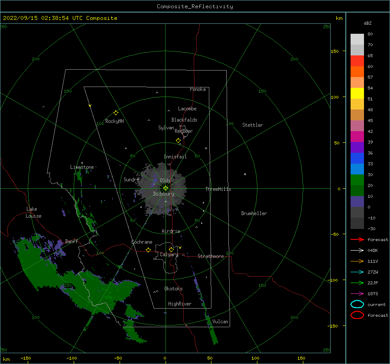Click the yellow radar site marker near Didsbury
This screenshot has width=390, height=364.
pyautogui.click(x=166, y=188)
